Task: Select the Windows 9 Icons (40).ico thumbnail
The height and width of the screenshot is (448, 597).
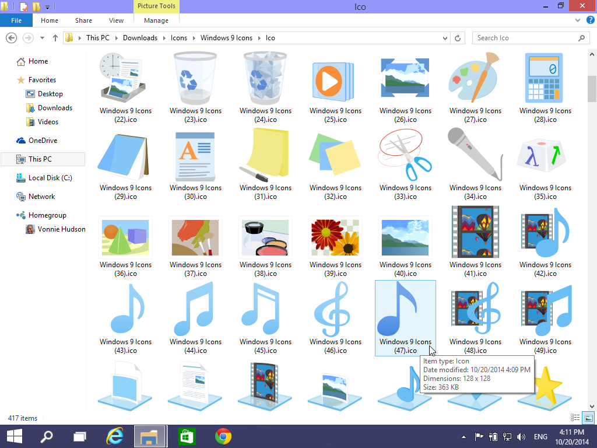Action: (x=405, y=237)
